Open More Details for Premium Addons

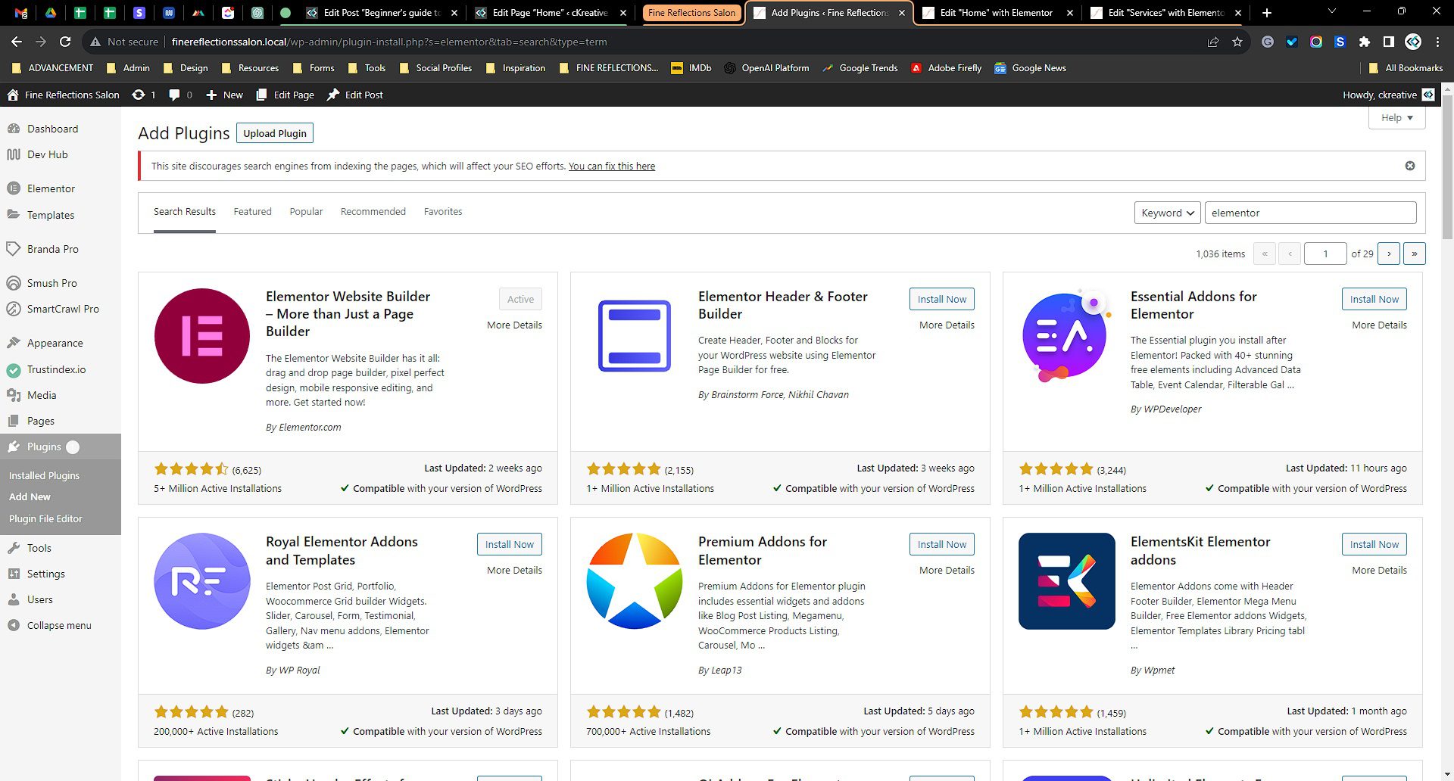[947, 570]
